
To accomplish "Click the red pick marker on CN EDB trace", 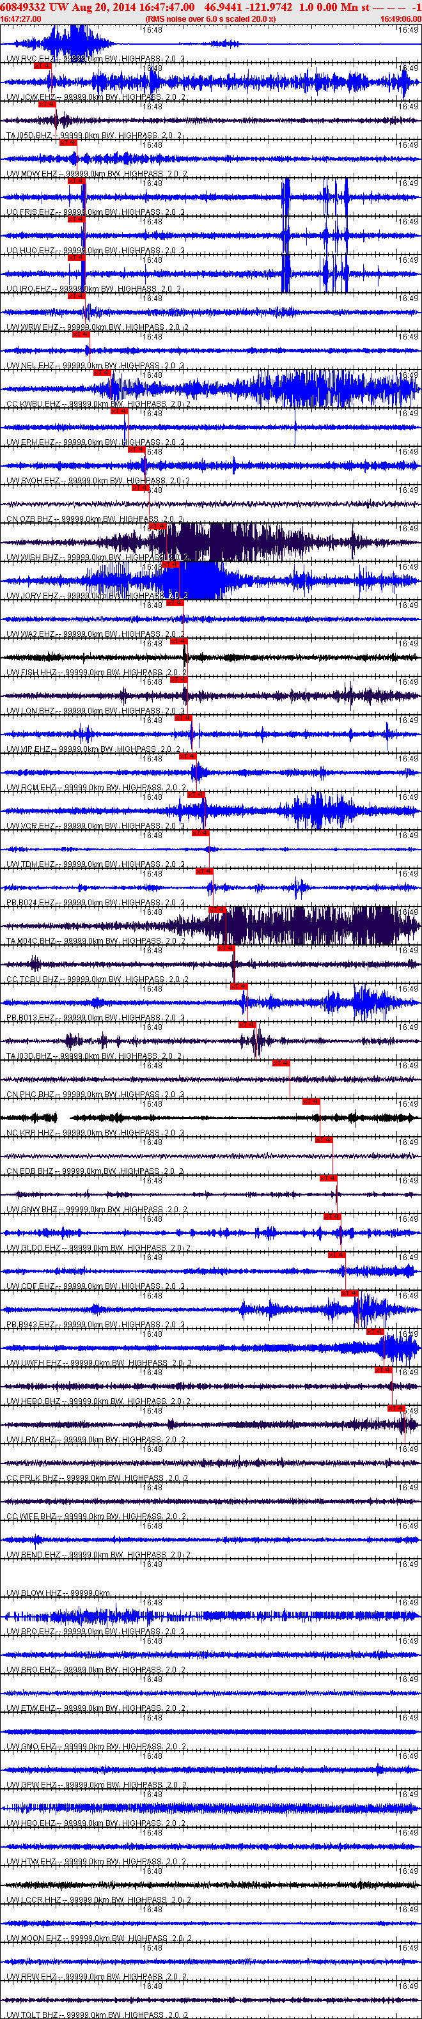I will coord(323,1141).
